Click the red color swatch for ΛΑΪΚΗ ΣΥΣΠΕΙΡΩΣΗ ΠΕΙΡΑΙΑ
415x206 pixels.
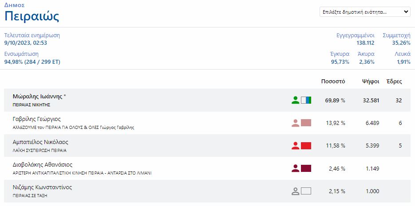tap(306, 145)
